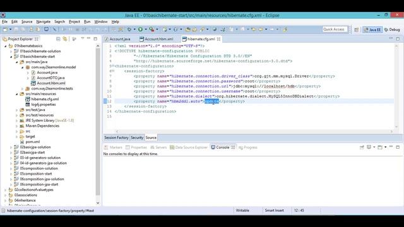This screenshot has width=404, height=227.
Task: Open the Run button dropdown arrow
Action: click(x=146, y=30)
